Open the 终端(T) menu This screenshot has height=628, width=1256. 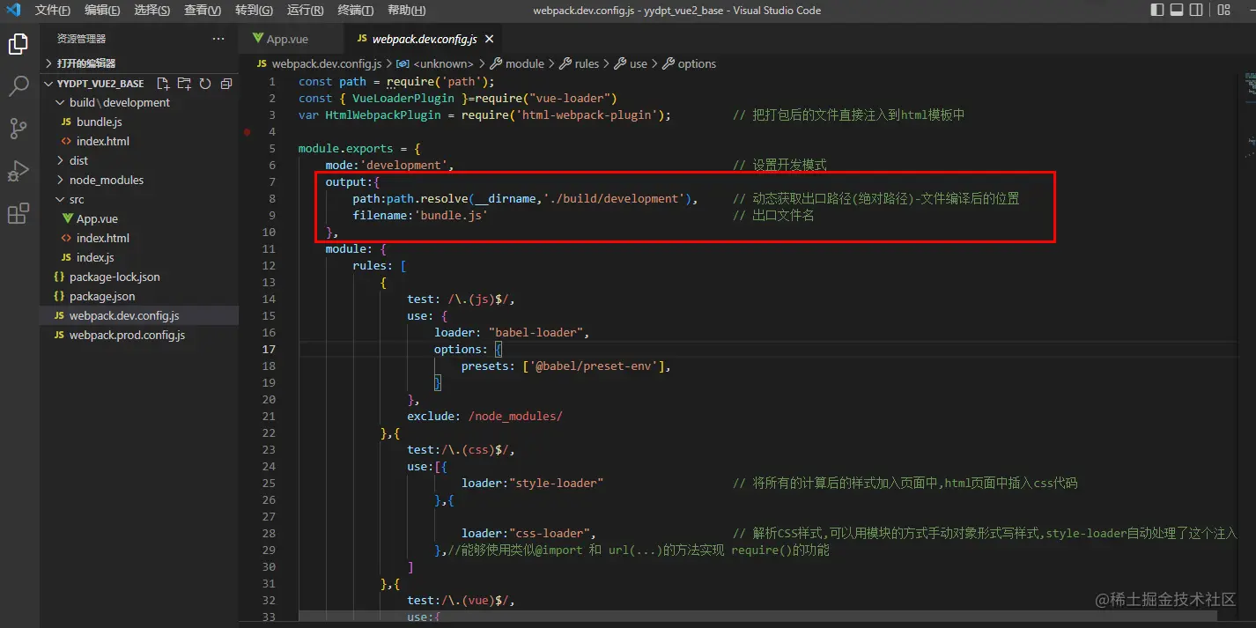coord(356,11)
